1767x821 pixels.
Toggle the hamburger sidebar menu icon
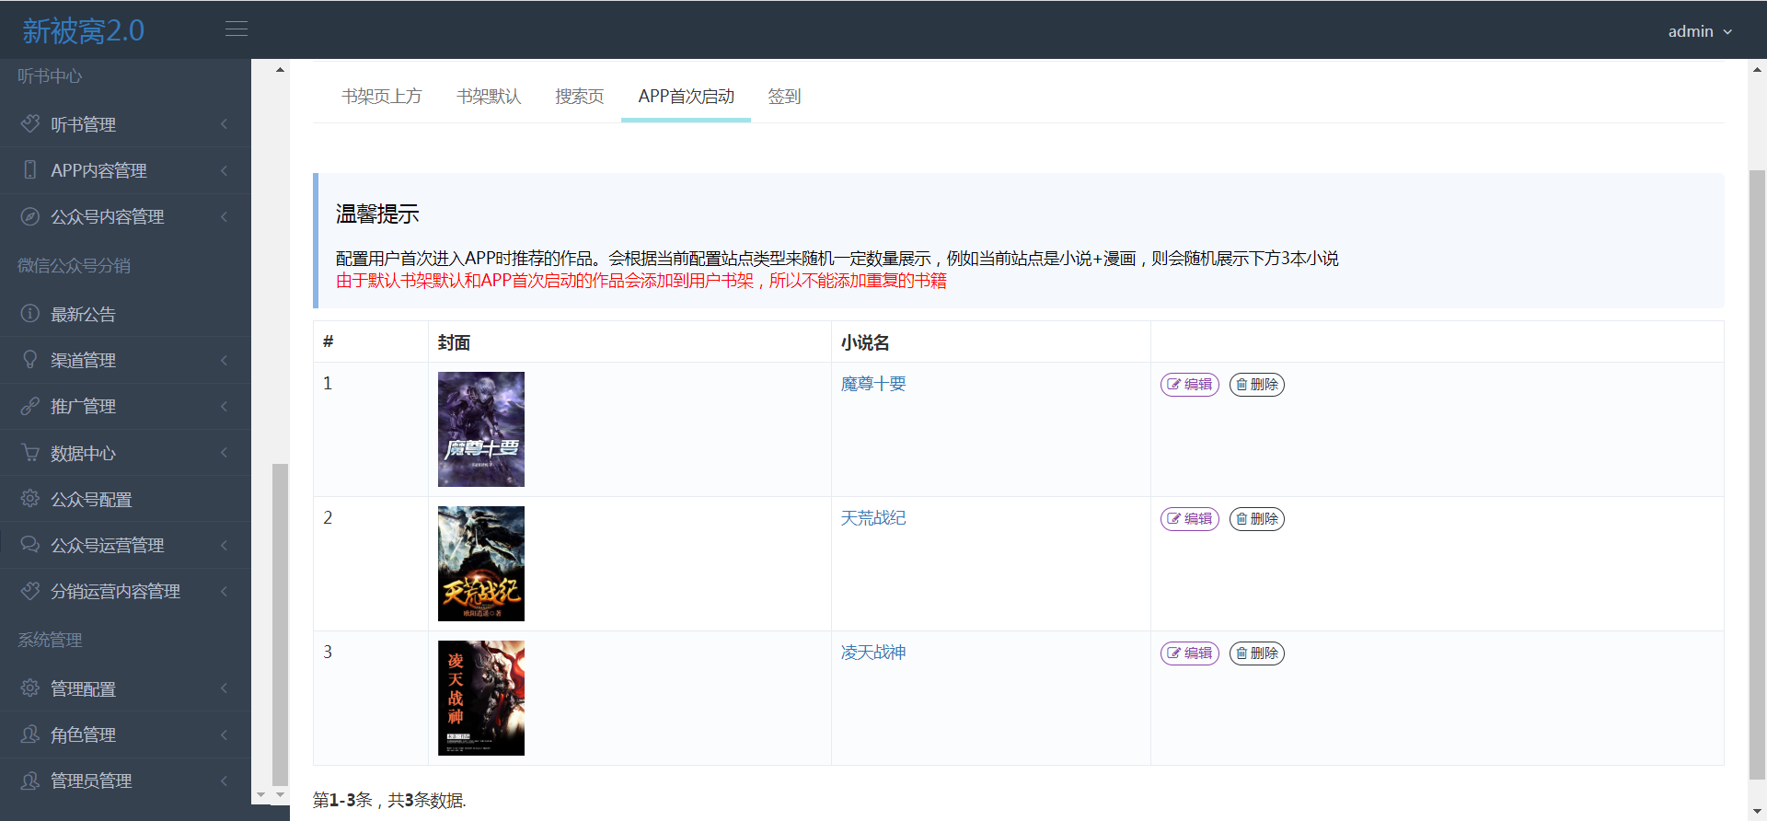coord(237,29)
